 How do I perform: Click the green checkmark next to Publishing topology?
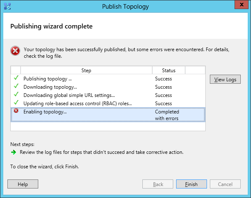pos(16,78)
